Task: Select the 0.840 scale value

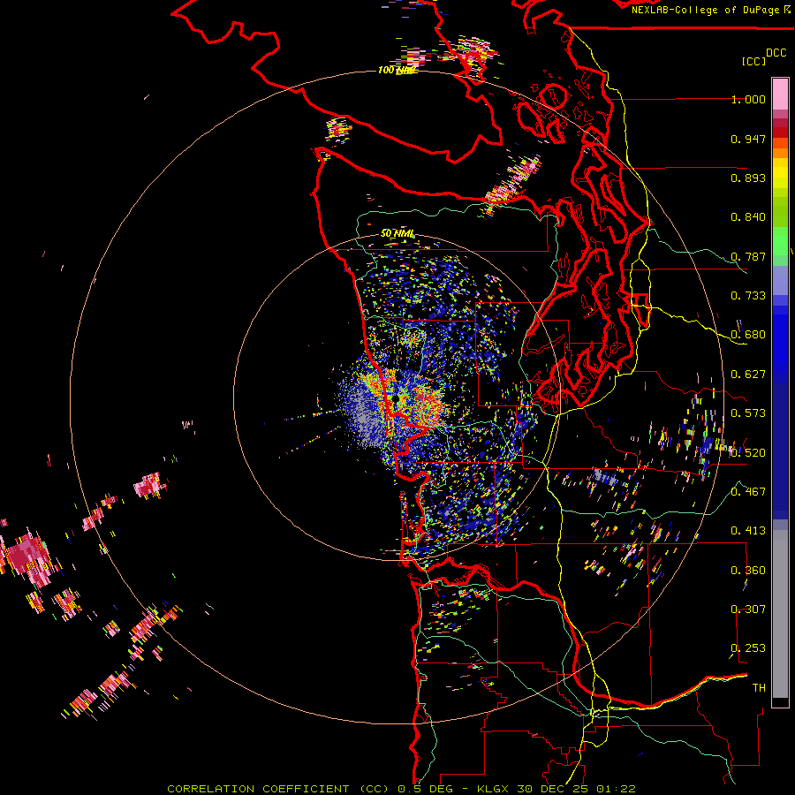Action: (x=748, y=217)
